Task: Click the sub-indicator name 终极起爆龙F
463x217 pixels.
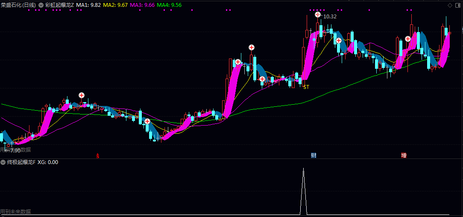Action: 21,162
